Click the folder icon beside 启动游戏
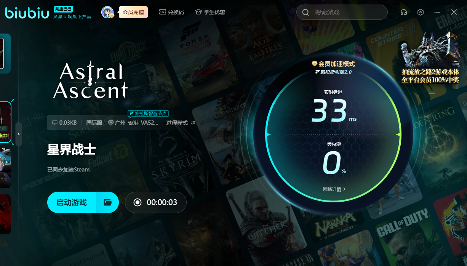Viewport: 467px width, 266px height. [x=107, y=202]
